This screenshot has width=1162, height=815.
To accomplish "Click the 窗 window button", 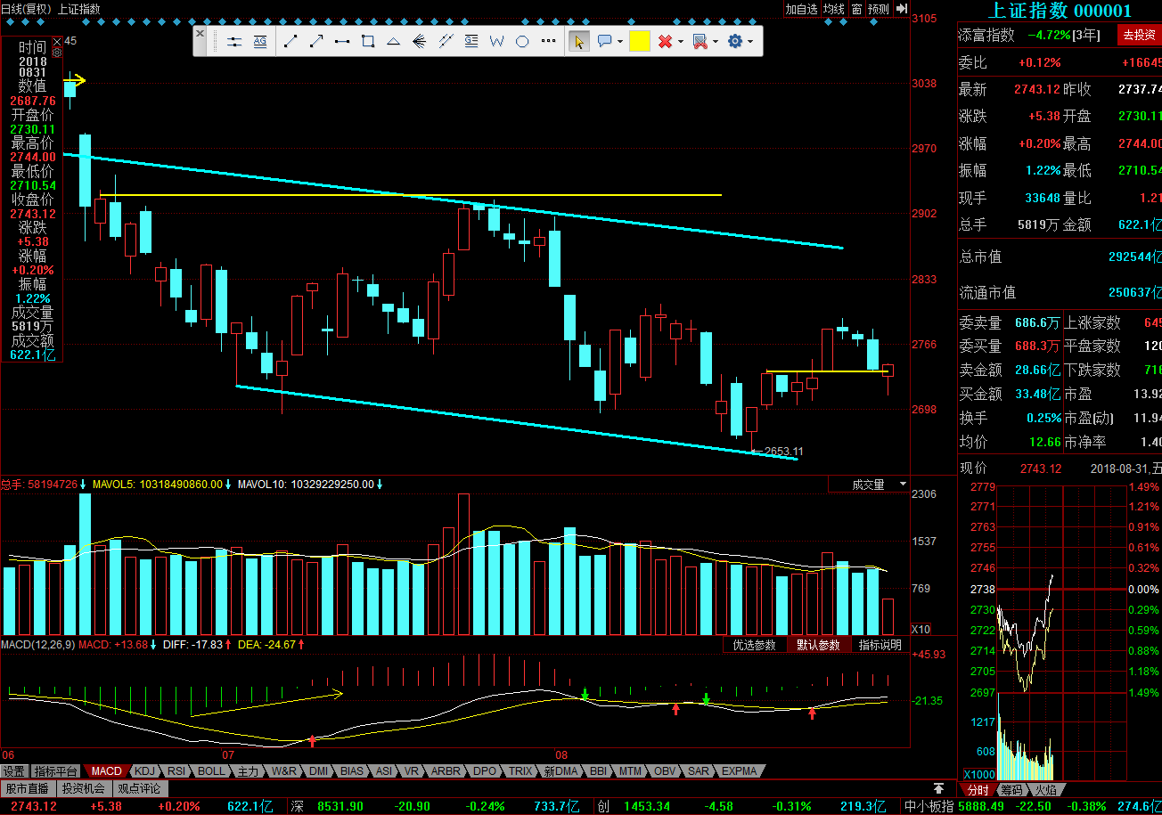I will (856, 9).
